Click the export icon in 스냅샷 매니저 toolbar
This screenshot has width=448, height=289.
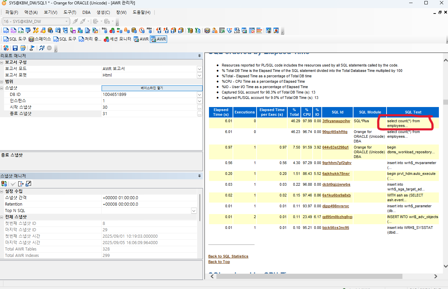tap(21, 184)
